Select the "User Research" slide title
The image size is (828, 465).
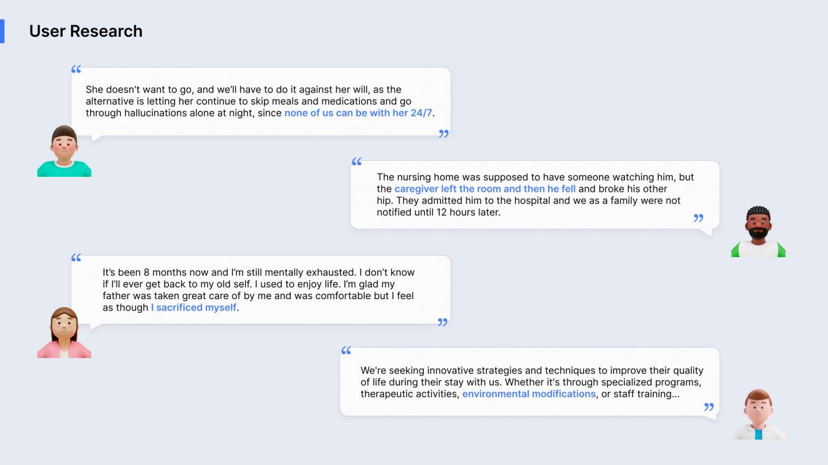point(86,31)
